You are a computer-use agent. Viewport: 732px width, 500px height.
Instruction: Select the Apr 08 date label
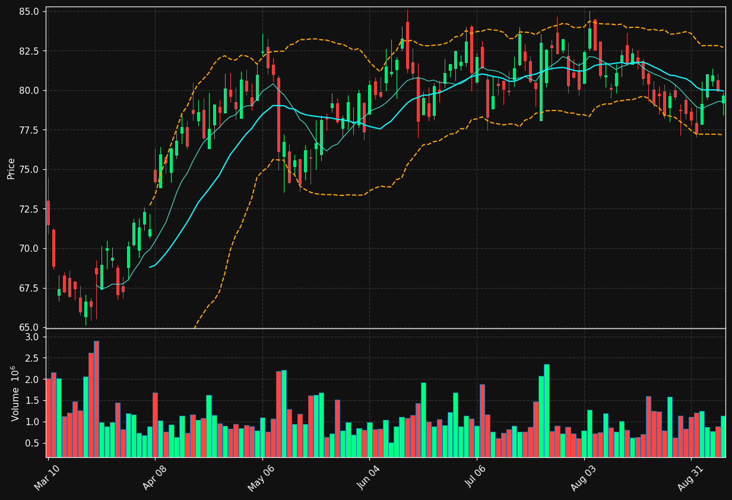click(154, 478)
